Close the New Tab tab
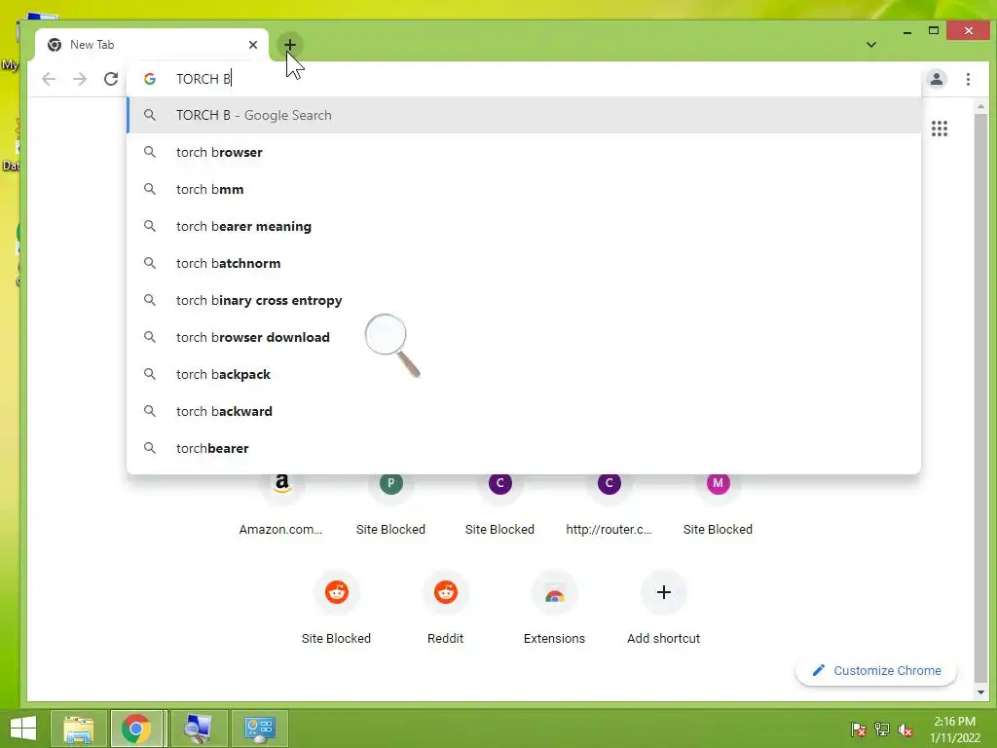Viewport: 997px width, 748px height. pos(253,45)
